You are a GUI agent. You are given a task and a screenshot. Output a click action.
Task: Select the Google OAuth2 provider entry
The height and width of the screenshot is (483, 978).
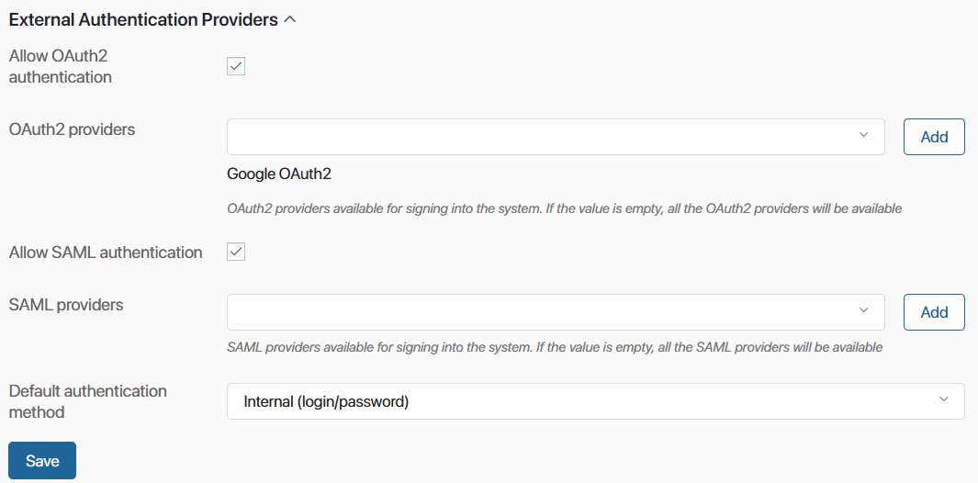279,174
